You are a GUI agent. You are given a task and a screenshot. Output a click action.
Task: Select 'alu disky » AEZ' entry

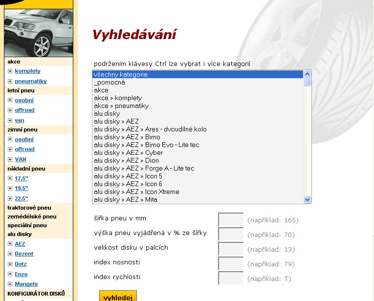click(198, 121)
